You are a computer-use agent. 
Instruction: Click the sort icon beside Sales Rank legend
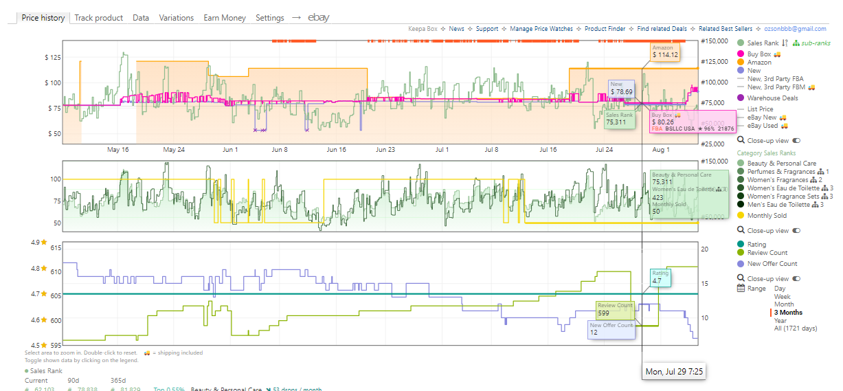786,43
